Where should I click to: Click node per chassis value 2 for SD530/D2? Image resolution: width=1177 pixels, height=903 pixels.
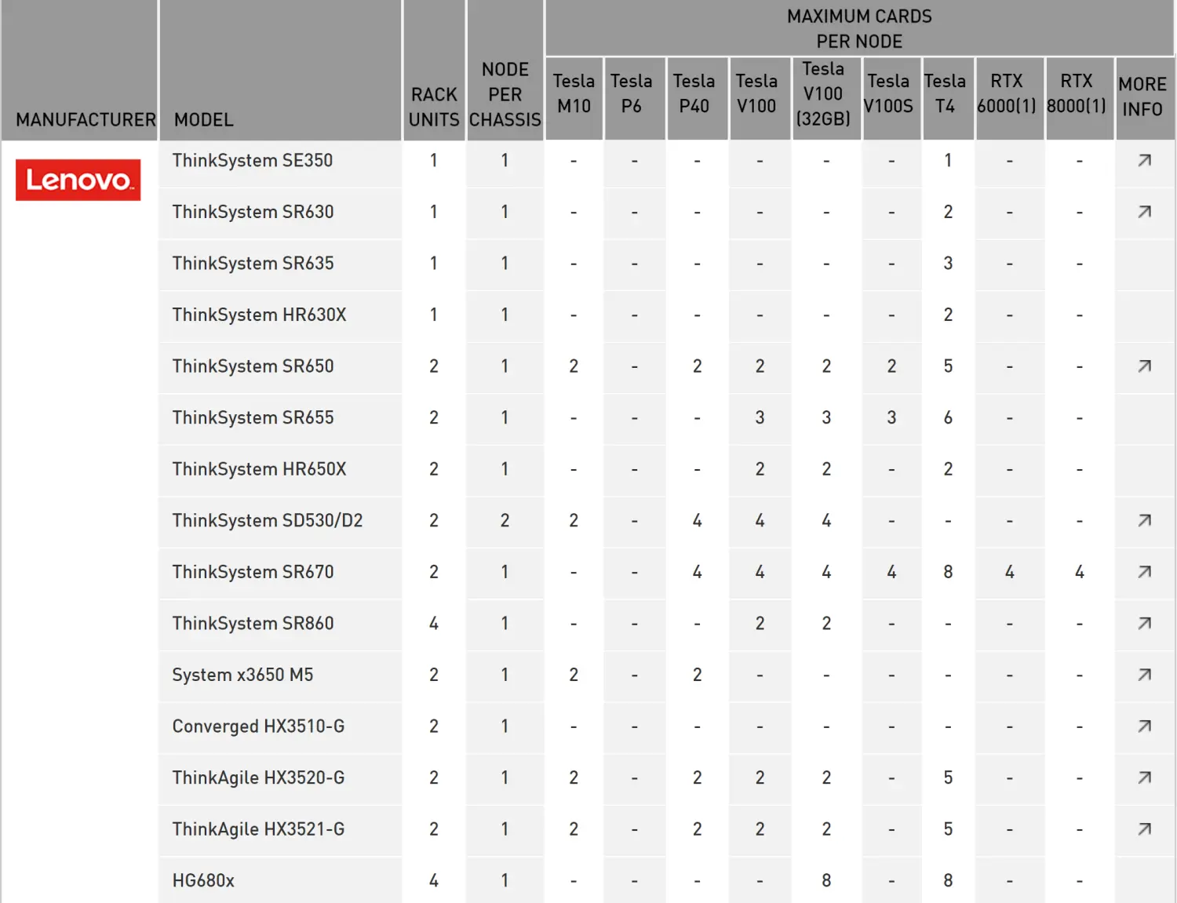point(505,521)
